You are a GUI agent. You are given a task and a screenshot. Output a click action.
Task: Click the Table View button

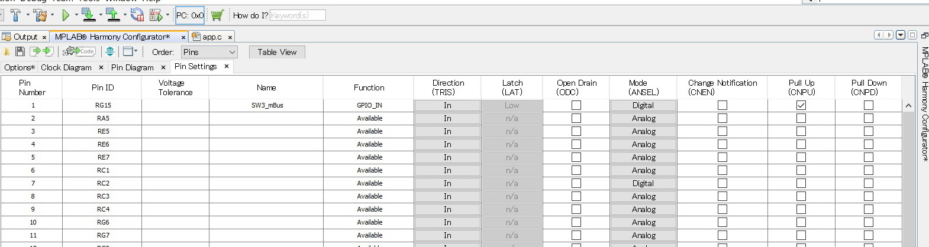(277, 52)
